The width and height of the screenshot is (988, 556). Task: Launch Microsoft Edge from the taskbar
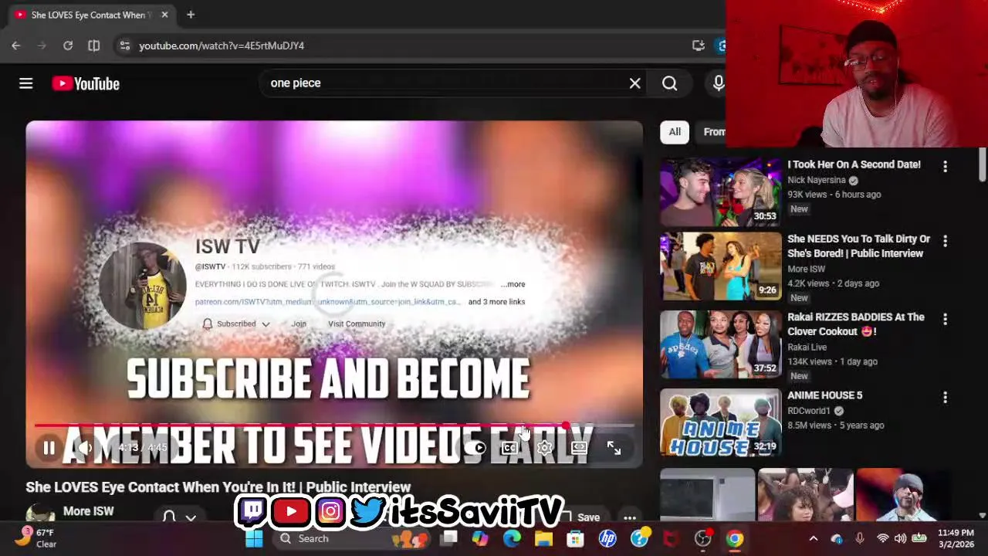pos(512,538)
